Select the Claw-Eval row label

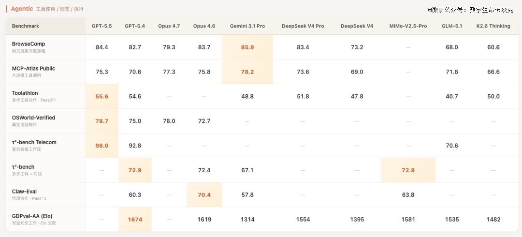24,192
